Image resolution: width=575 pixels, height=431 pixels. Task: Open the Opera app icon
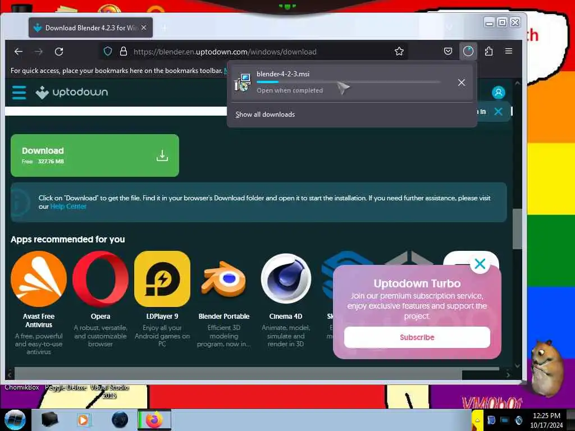coord(101,279)
